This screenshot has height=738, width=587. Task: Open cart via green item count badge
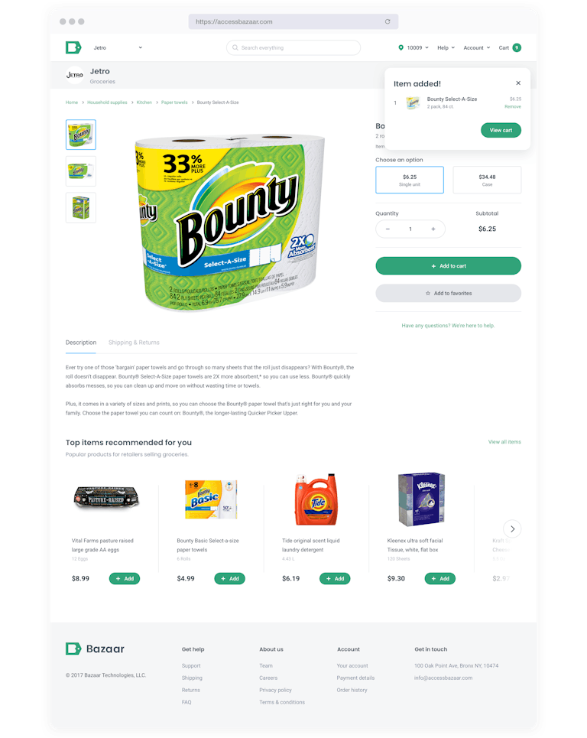[x=517, y=47]
